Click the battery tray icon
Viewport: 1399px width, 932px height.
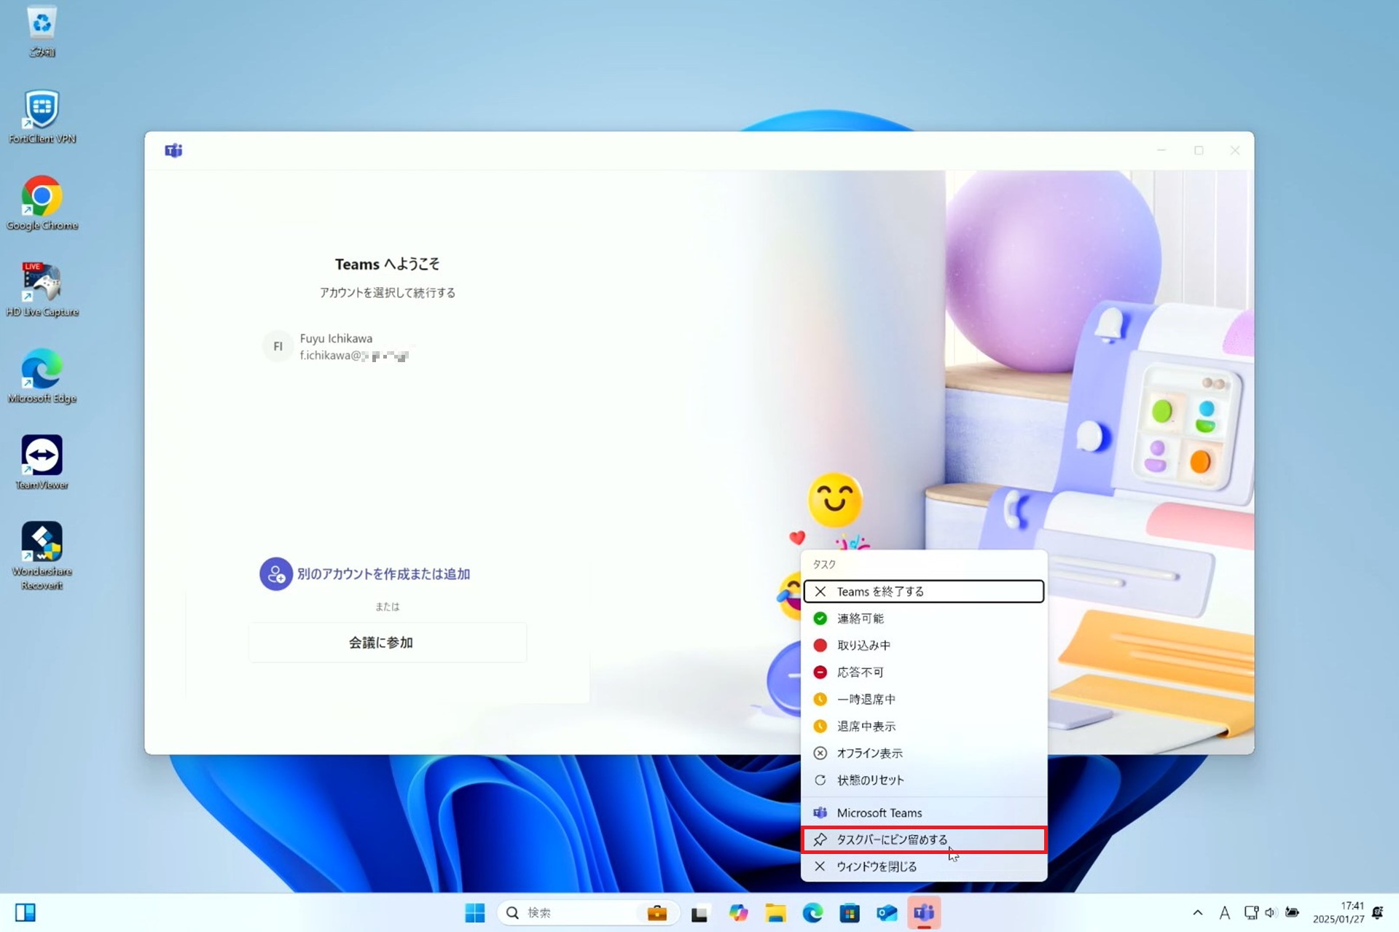tap(1293, 912)
